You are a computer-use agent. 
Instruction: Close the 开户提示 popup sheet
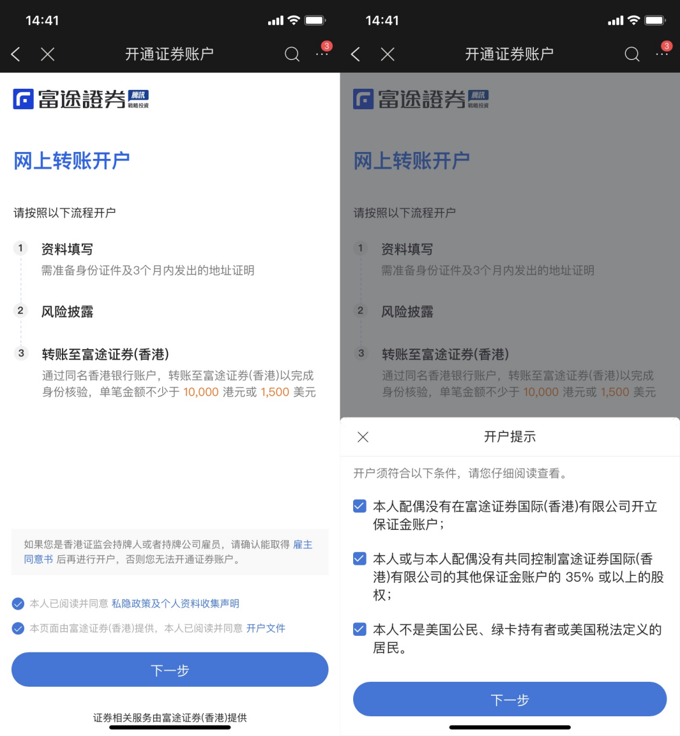[x=363, y=437]
